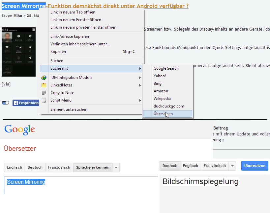Select source language Deutsch
The image size is (270, 213).
click(x=35, y=168)
